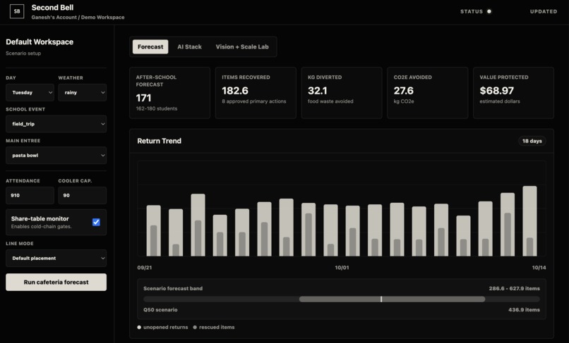Click the 436.9 items Q50 value
Screen dimensions: 569x343
click(x=524, y=310)
